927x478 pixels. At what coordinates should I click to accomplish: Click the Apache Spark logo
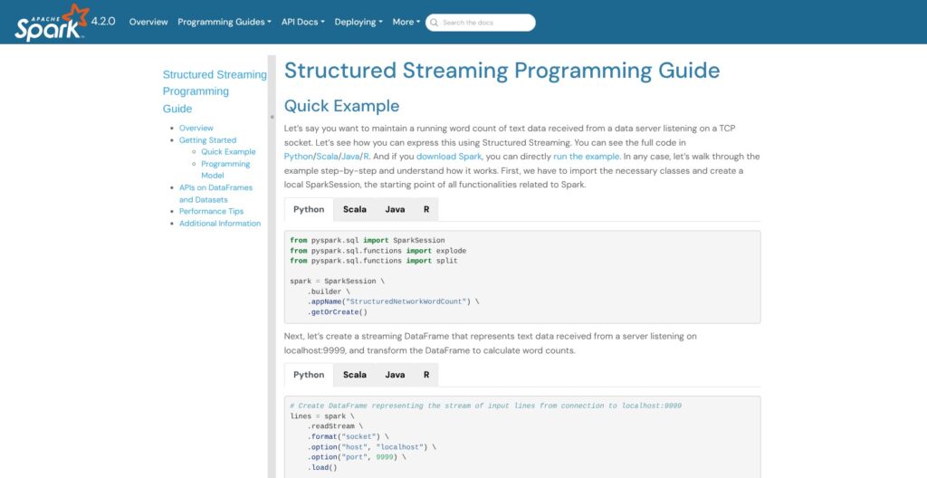pos(52,23)
